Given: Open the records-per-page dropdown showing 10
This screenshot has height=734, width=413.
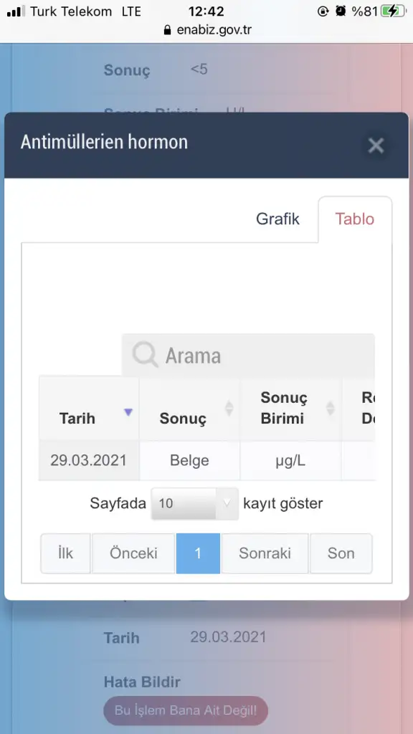Looking at the screenshot, I should click(194, 504).
